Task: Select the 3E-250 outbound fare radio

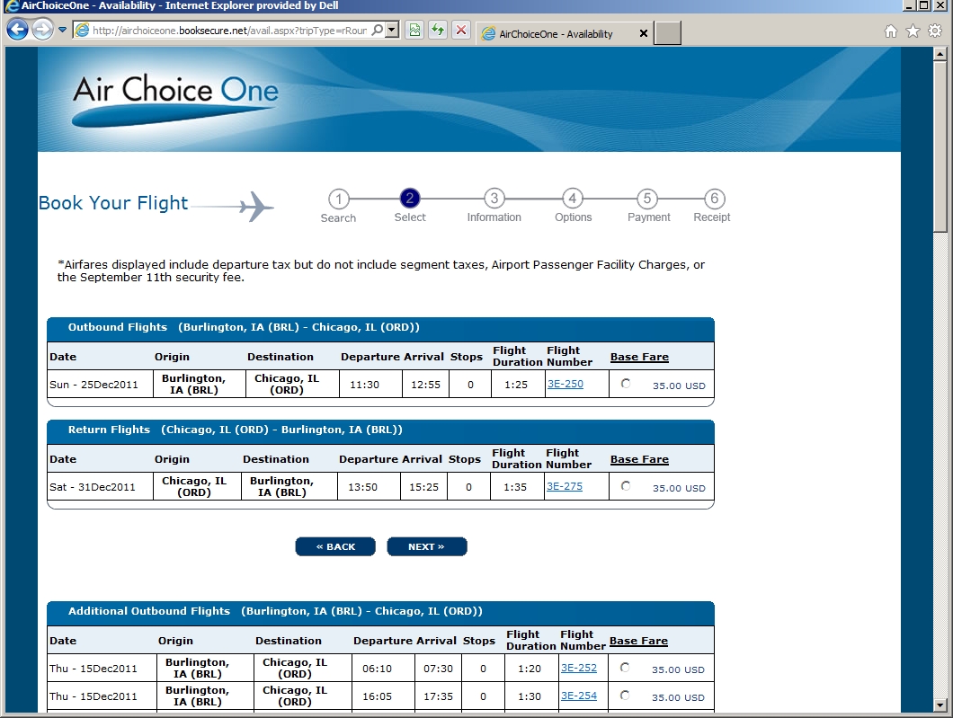Action: coord(626,384)
